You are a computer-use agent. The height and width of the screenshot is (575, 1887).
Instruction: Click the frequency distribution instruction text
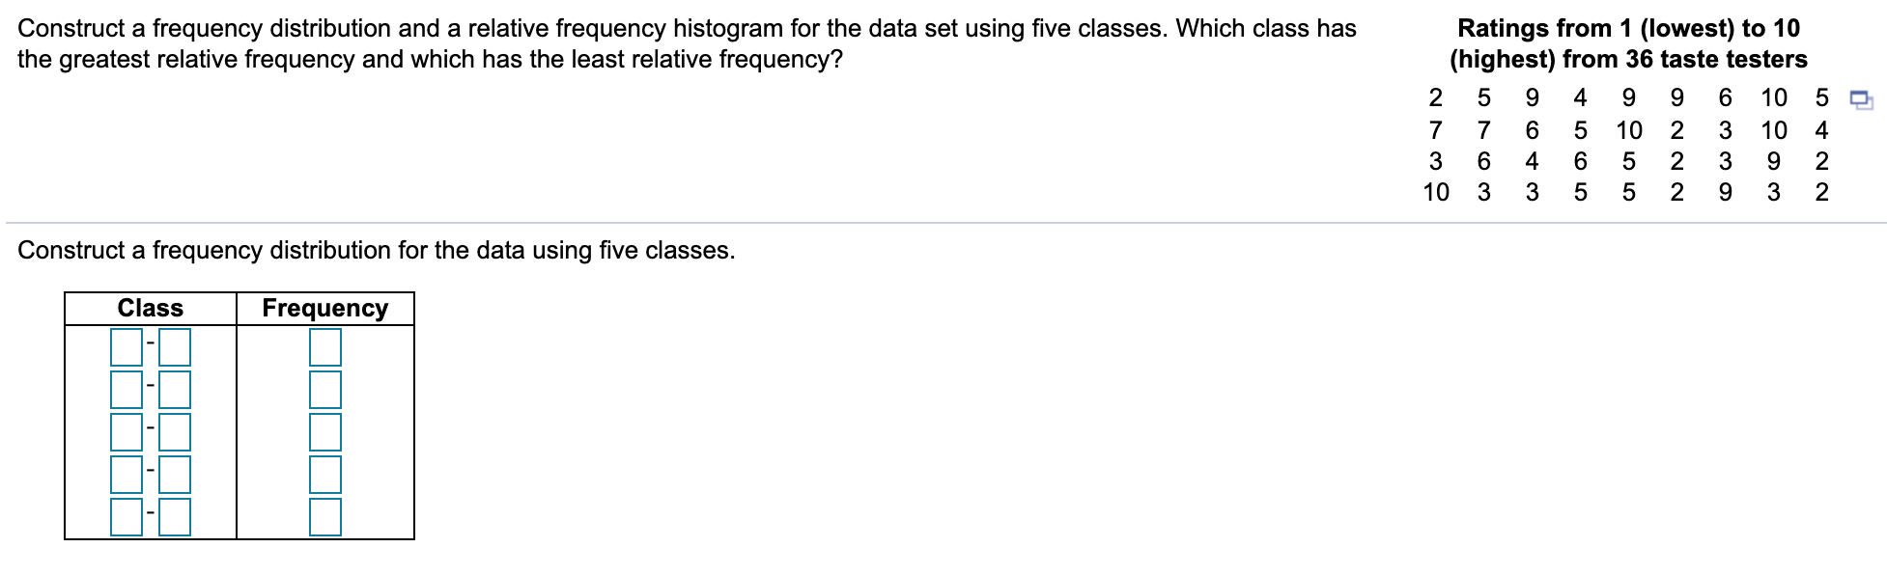377,251
